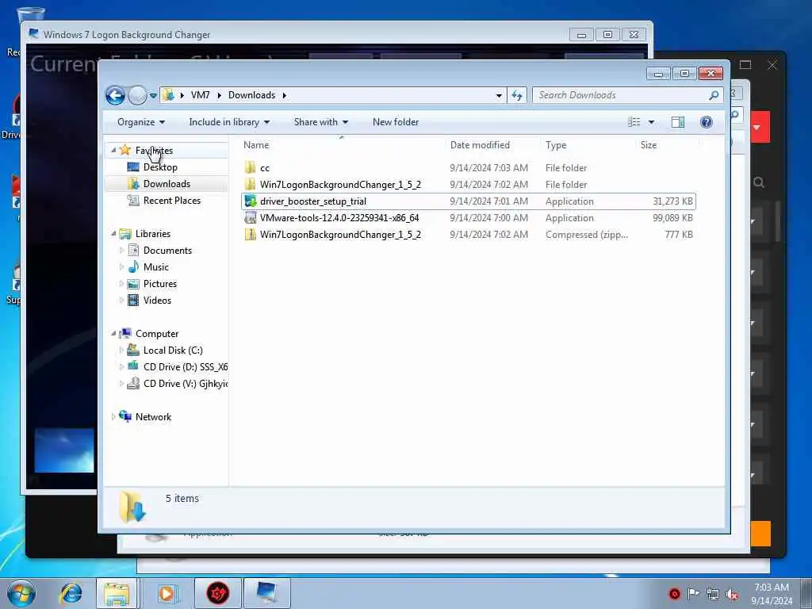
Task: Open the Documents library
Action: click(167, 251)
